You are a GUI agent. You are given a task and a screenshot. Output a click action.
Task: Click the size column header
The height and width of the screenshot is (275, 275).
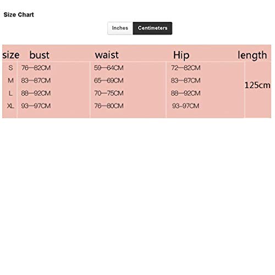pyautogui.click(x=11, y=55)
